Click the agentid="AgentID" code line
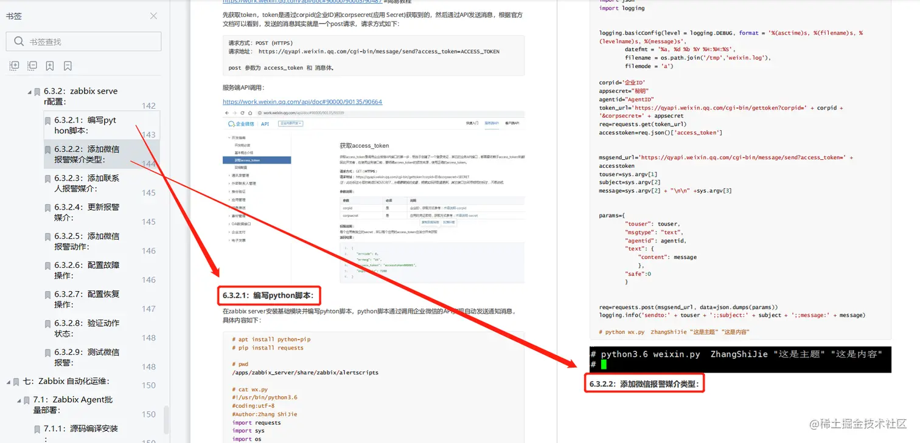This screenshot has width=920, height=443. pos(626,99)
